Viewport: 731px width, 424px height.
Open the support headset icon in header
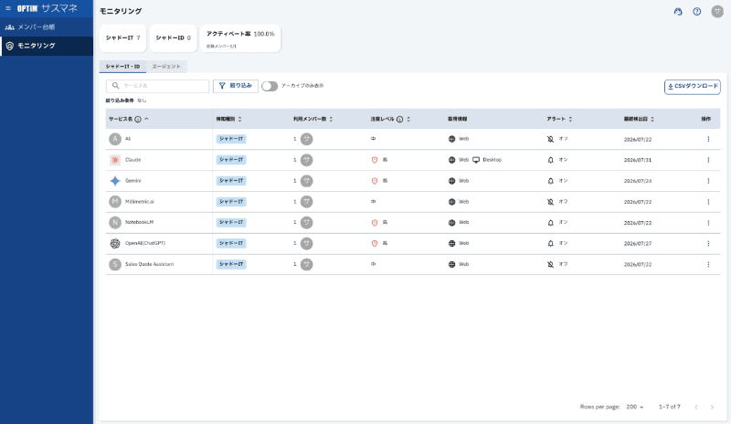[x=678, y=12]
